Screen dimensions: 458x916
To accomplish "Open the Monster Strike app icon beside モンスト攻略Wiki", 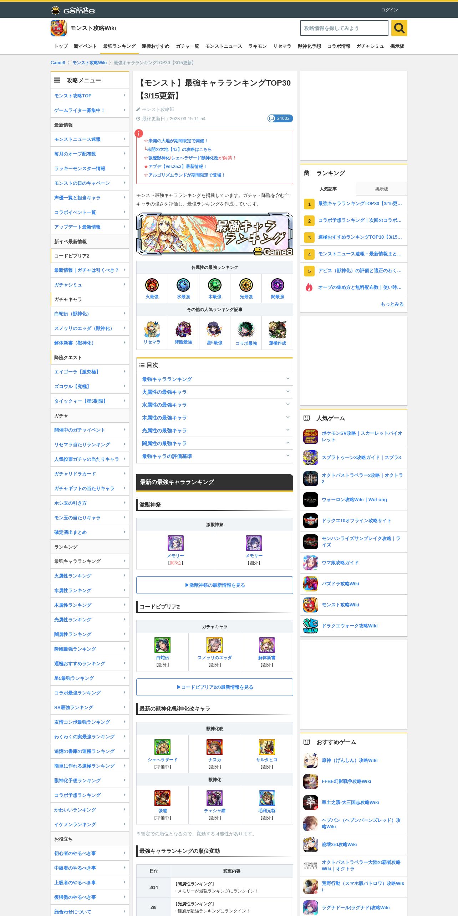I will [58, 28].
